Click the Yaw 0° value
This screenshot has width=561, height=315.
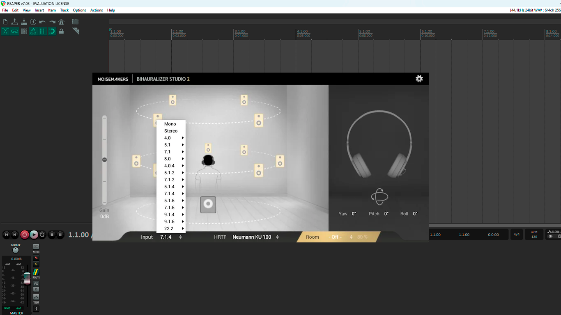tap(354, 214)
